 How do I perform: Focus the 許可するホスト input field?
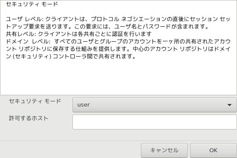point(154,122)
